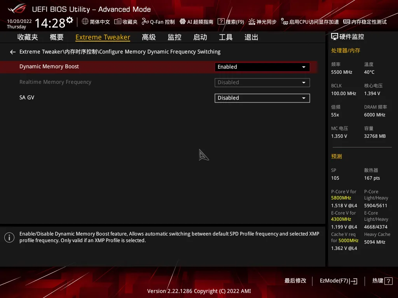Click the 5094 MHz Heavy Cache value
The height and width of the screenshot is (298, 398).
375,242
